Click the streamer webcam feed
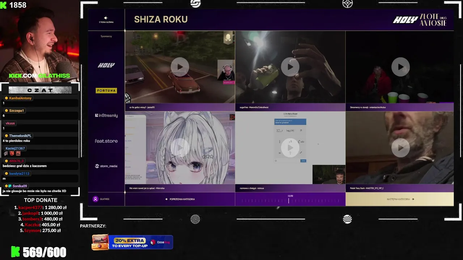This screenshot has height=260, width=463. pos(40,41)
